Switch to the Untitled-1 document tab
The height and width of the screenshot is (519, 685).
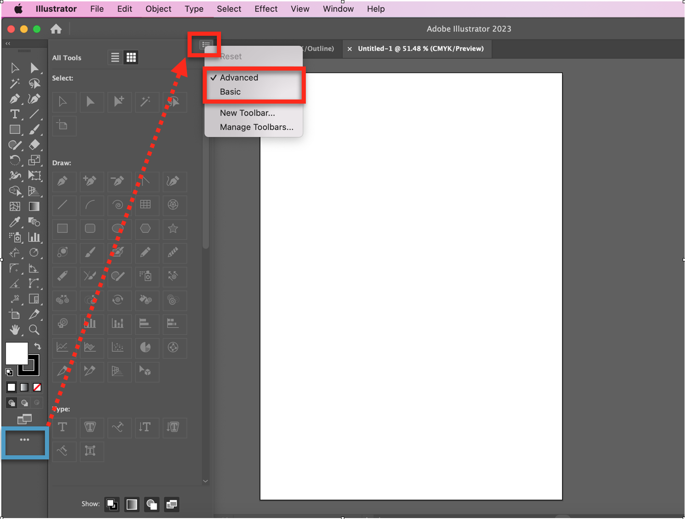coord(420,49)
